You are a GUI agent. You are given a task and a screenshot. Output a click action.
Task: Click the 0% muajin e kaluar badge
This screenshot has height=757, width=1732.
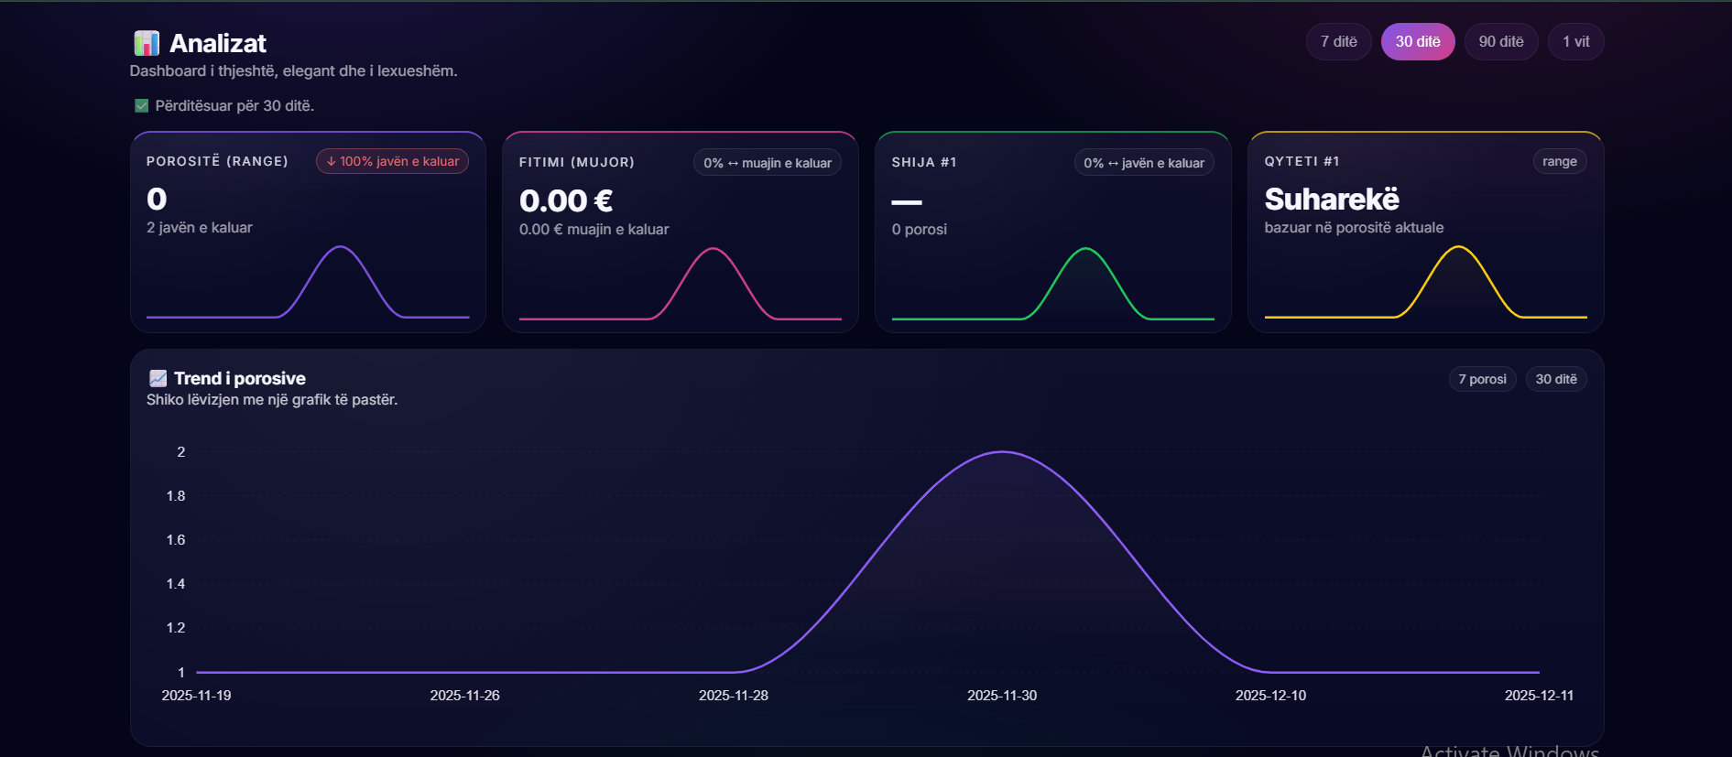[767, 163]
